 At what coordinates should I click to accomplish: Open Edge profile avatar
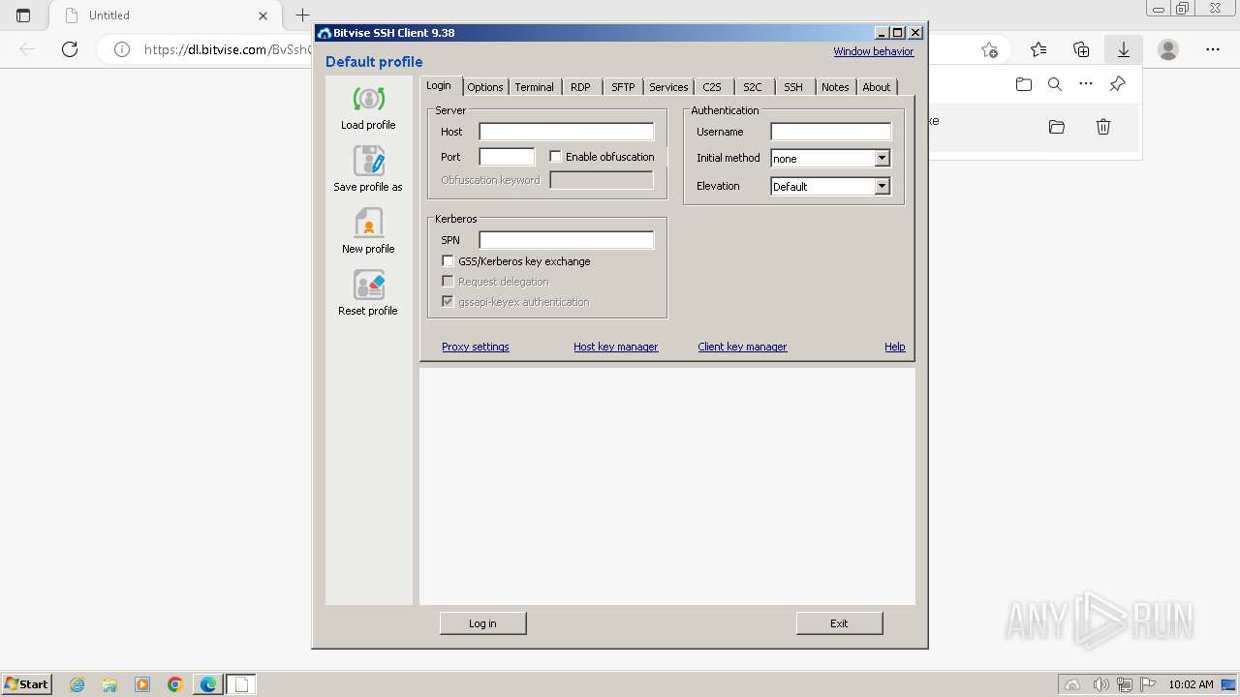tap(1168, 49)
